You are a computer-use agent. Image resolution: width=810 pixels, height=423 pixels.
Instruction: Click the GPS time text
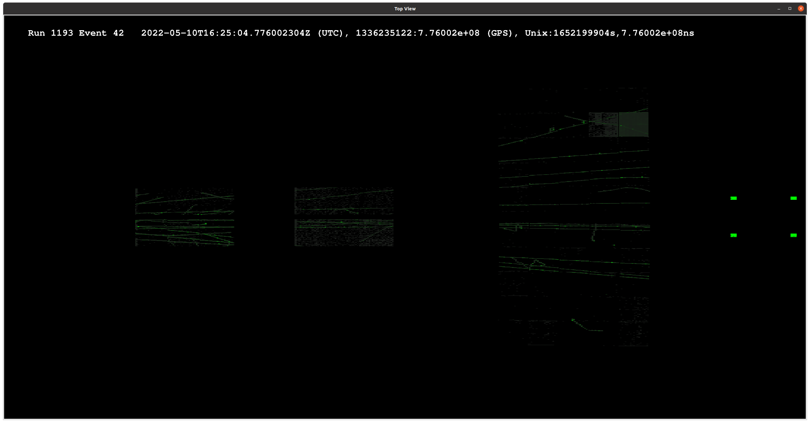coord(434,33)
